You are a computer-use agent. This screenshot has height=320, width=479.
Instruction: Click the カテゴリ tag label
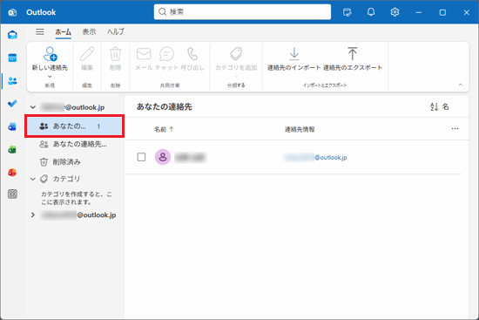click(66, 179)
